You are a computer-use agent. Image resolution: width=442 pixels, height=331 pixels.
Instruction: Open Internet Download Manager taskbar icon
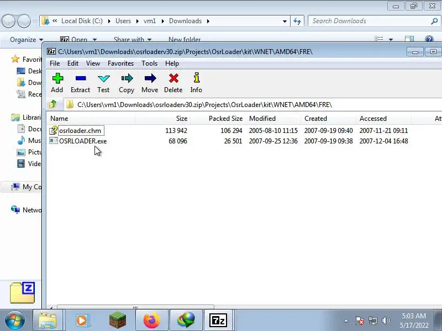coord(186,321)
